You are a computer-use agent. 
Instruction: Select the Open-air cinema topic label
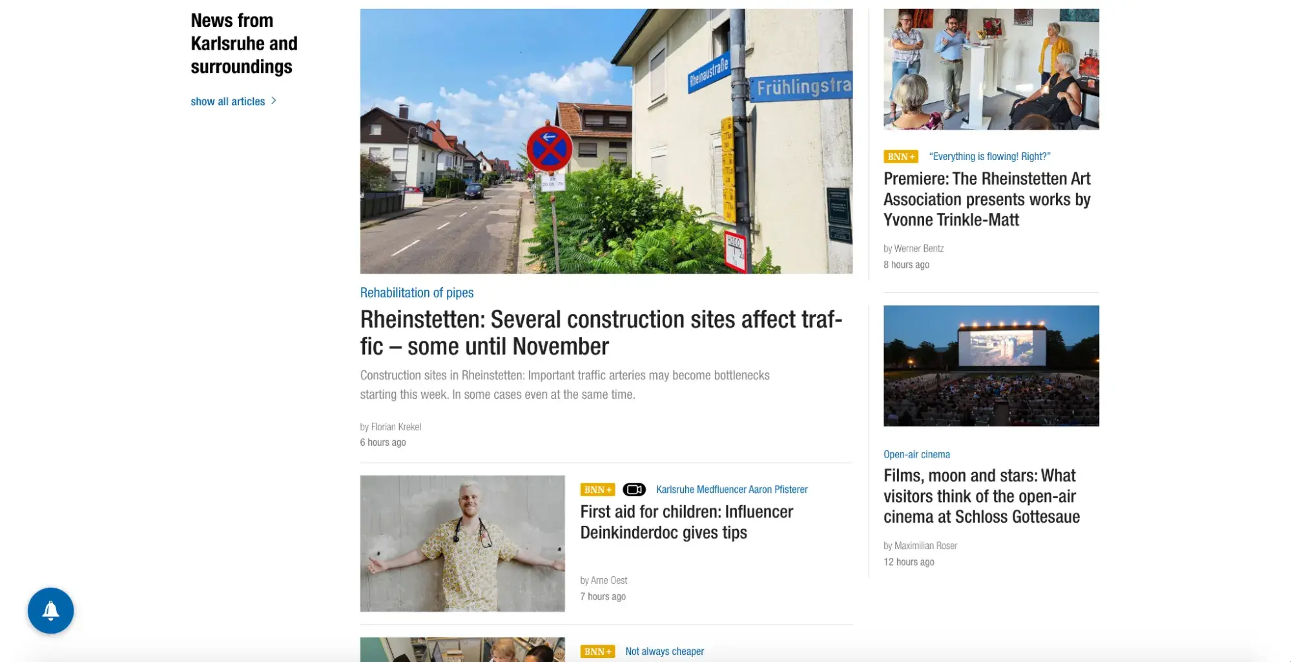916,454
